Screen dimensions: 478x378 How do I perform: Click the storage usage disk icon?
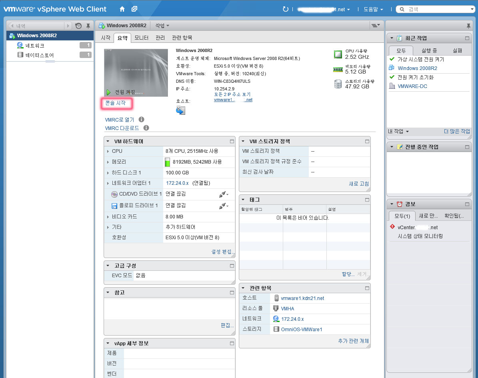click(x=338, y=84)
